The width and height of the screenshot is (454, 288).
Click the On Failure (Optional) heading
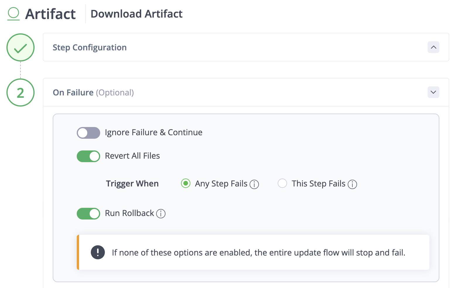tap(93, 92)
